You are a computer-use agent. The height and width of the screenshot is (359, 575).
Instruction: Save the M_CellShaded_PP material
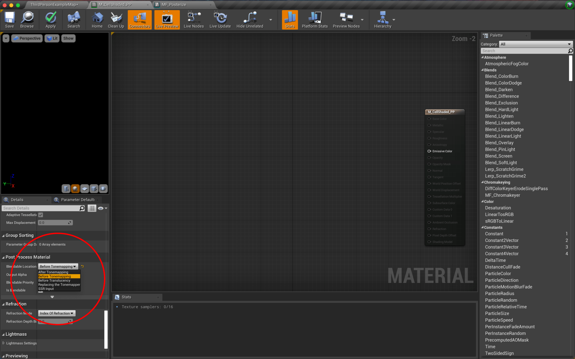(9, 20)
